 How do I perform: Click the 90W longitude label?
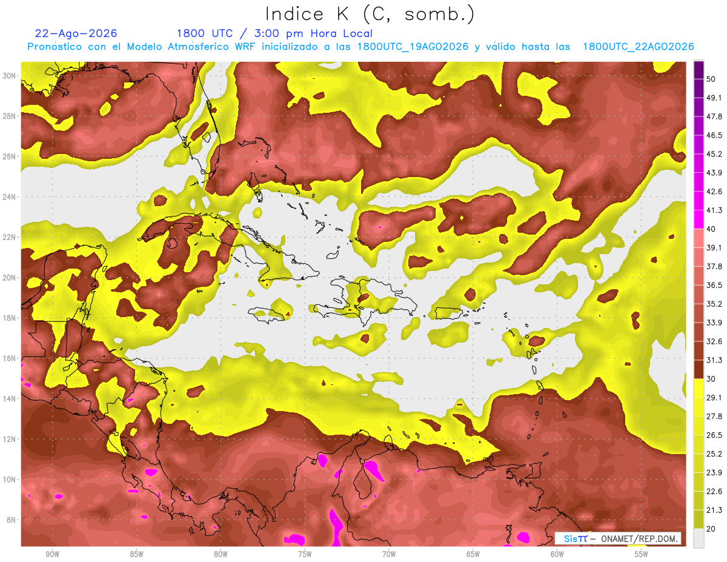[x=53, y=554]
